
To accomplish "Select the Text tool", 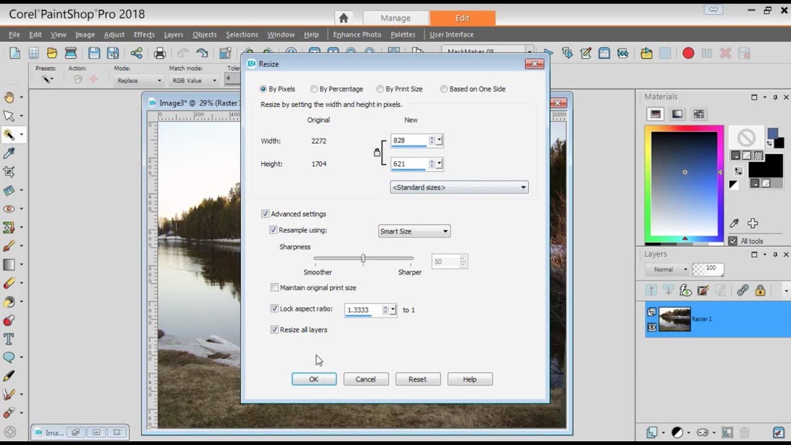I will 9,339.
